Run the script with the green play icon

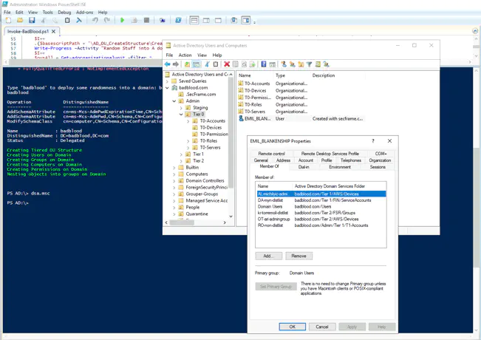[x=123, y=20]
